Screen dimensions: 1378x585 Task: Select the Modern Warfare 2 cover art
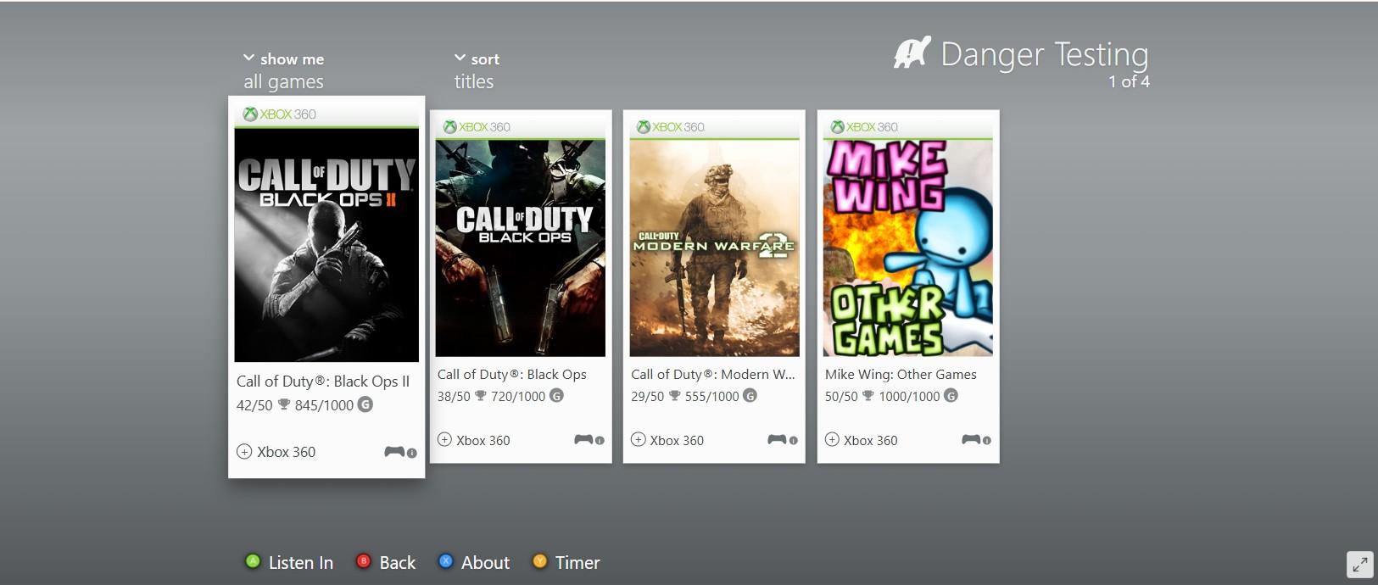714,248
